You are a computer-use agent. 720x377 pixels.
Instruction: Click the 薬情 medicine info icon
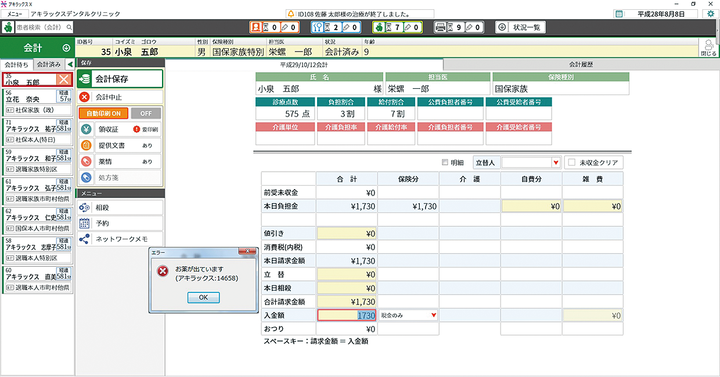85,162
